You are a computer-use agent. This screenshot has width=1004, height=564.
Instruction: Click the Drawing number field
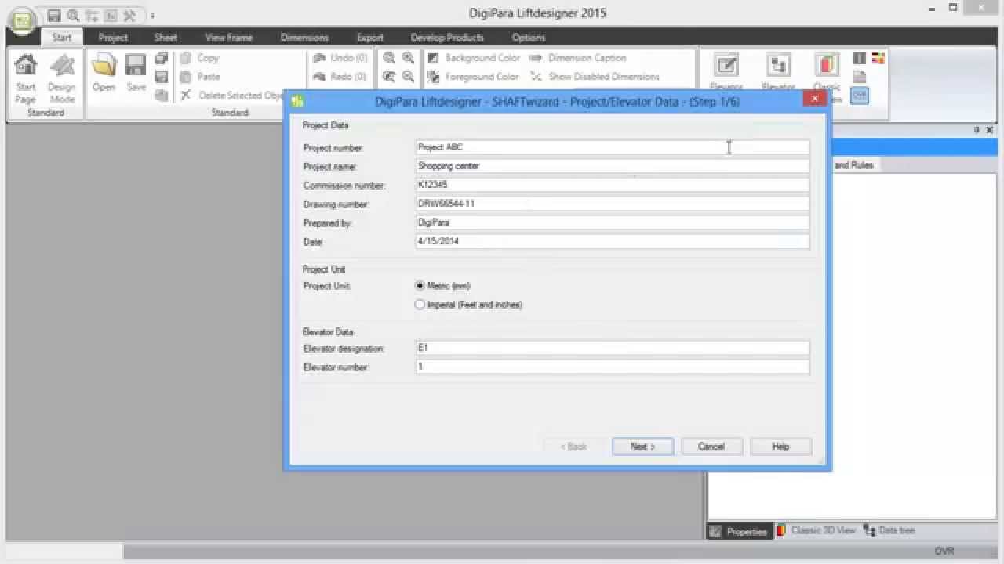[613, 204]
